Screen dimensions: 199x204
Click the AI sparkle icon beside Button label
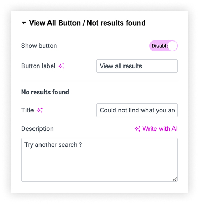pyautogui.click(x=61, y=66)
